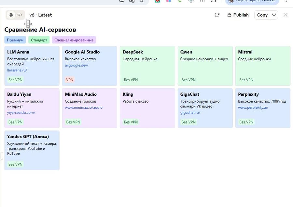
Task: Select the Премиум category tag
Action: pos(15,40)
